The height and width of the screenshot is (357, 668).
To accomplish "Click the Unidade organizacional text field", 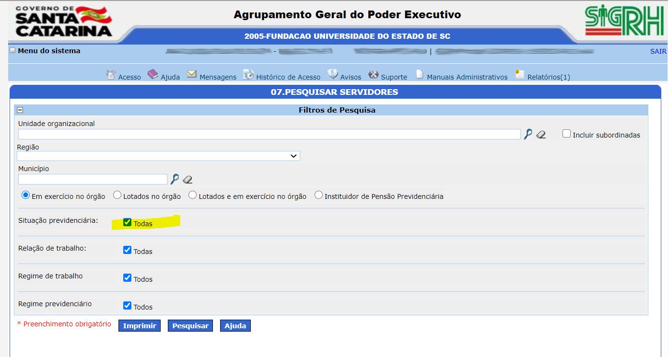I will pyautogui.click(x=269, y=134).
